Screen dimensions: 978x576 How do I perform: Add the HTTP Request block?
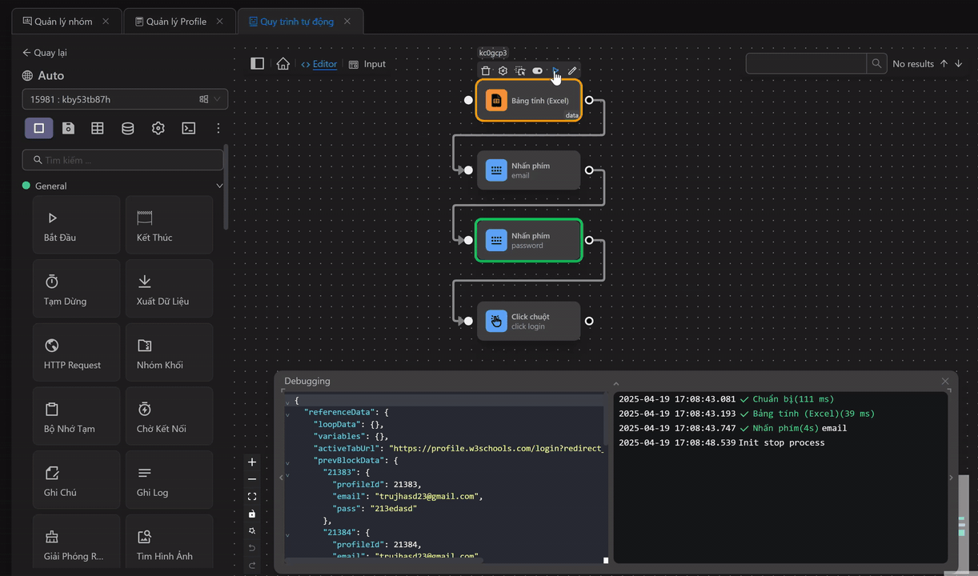click(76, 354)
